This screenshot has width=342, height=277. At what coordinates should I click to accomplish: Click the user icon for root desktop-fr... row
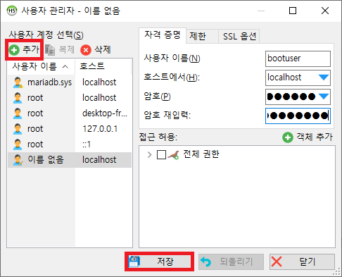pyautogui.click(x=18, y=113)
